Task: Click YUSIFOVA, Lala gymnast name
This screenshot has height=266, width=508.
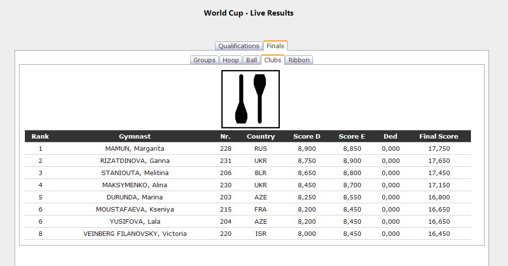Action: (135, 222)
